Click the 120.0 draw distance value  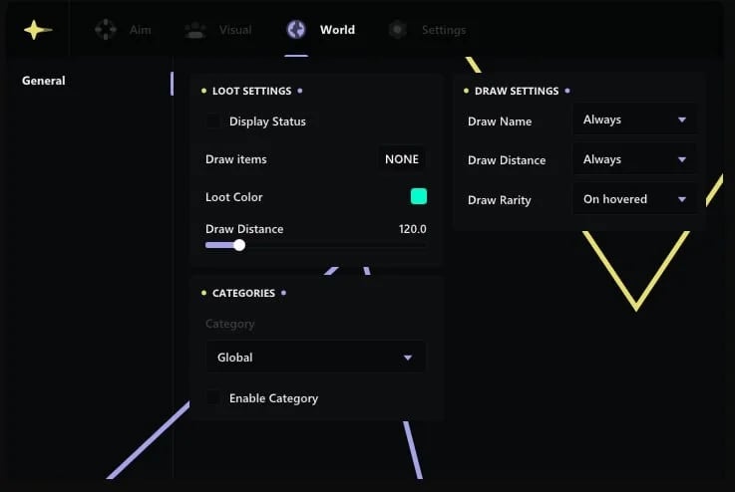(413, 229)
